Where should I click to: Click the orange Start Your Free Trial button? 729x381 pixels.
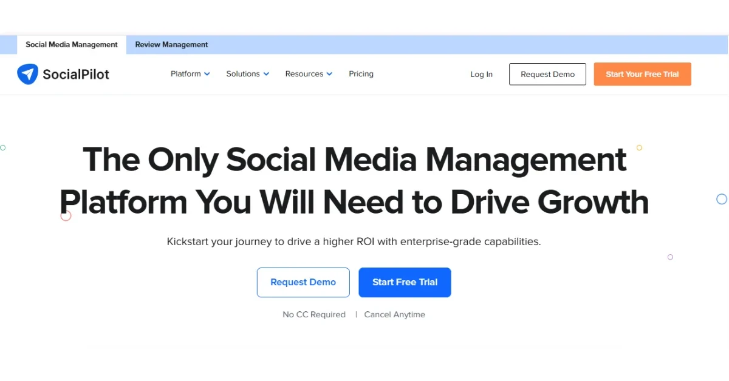tap(642, 74)
